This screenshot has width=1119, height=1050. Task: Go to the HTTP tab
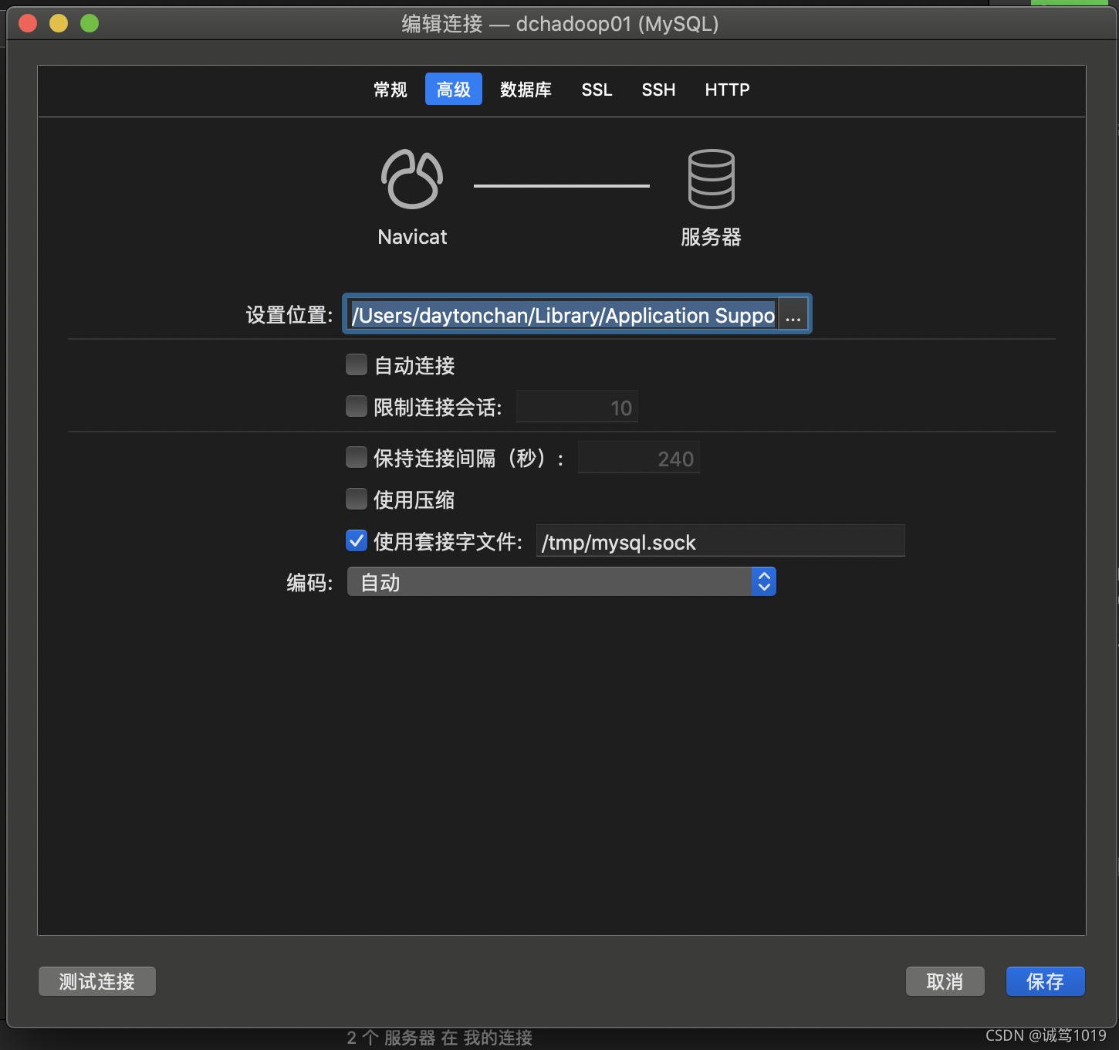pyautogui.click(x=727, y=90)
